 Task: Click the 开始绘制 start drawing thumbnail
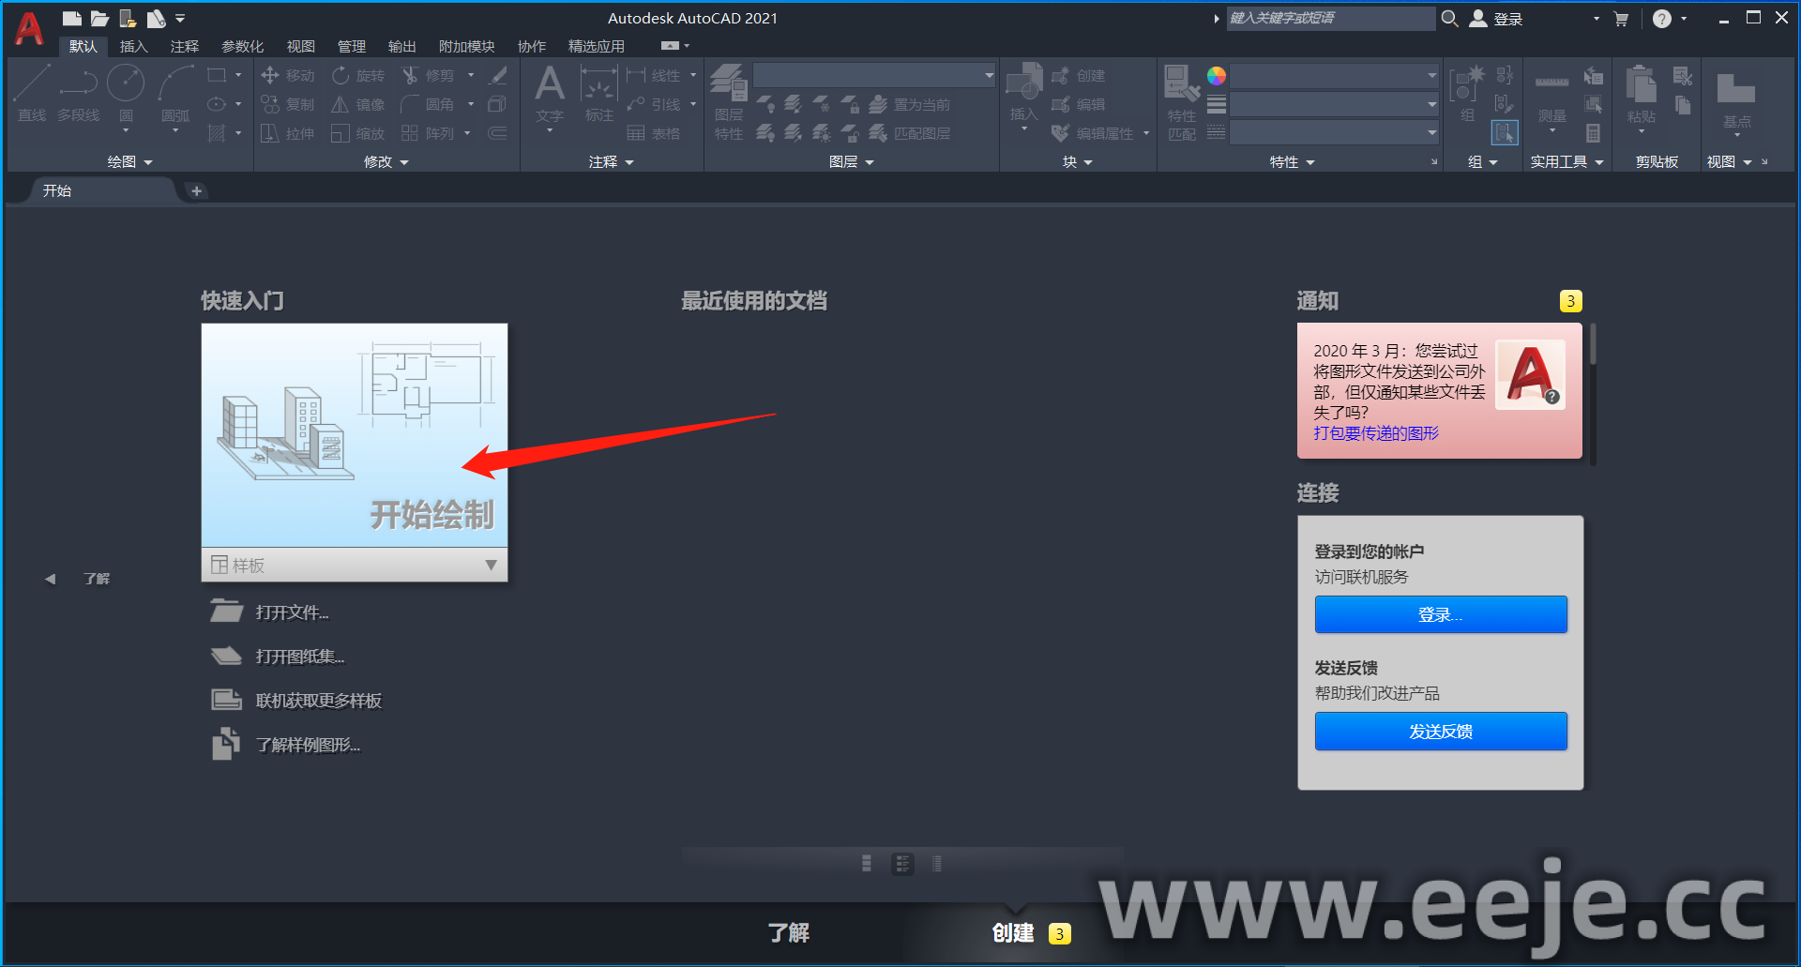click(x=355, y=435)
